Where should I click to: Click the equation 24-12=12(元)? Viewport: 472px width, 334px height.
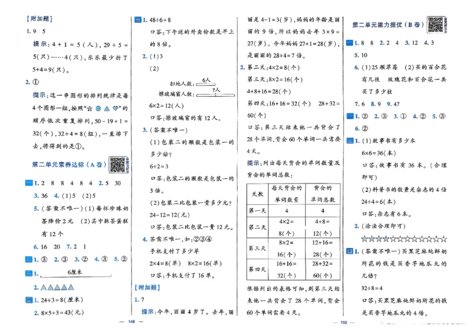(169, 215)
